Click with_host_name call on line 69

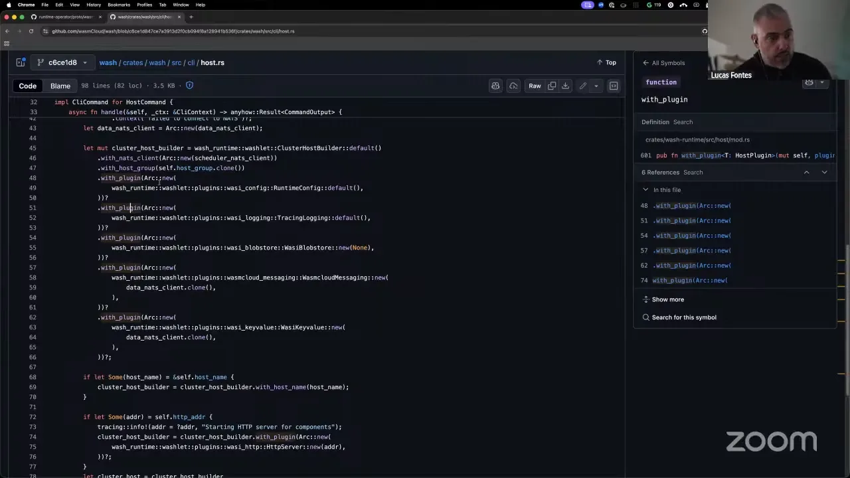[281, 387]
